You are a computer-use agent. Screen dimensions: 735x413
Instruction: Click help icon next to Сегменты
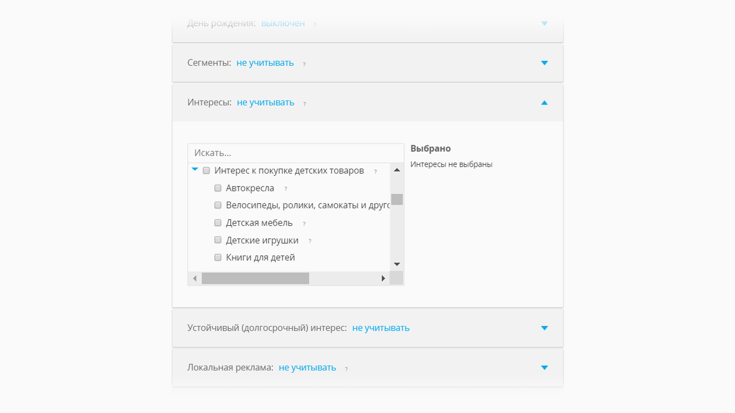(304, 64)
